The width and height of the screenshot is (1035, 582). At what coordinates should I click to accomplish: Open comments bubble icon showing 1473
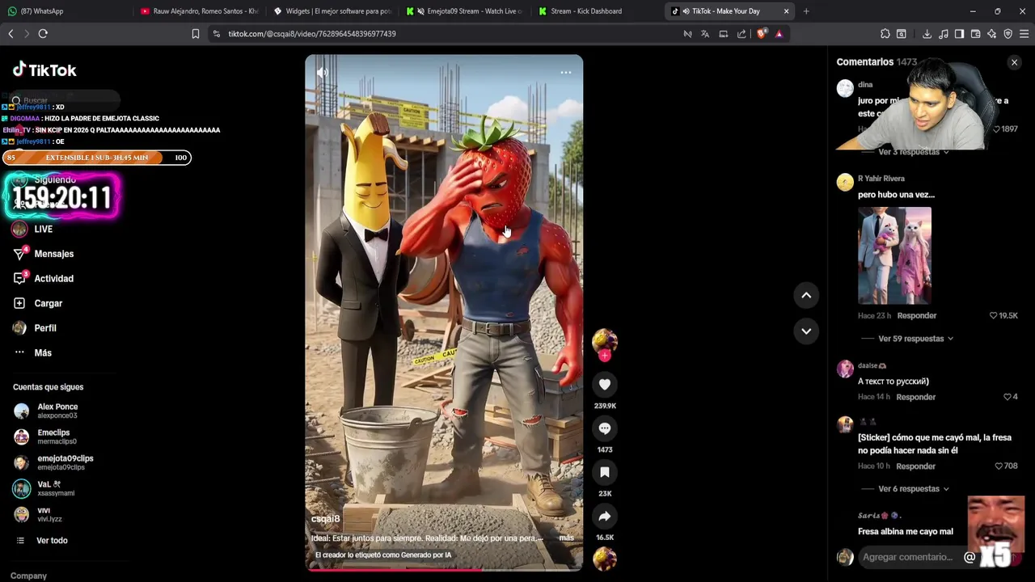tap(605, 428)
